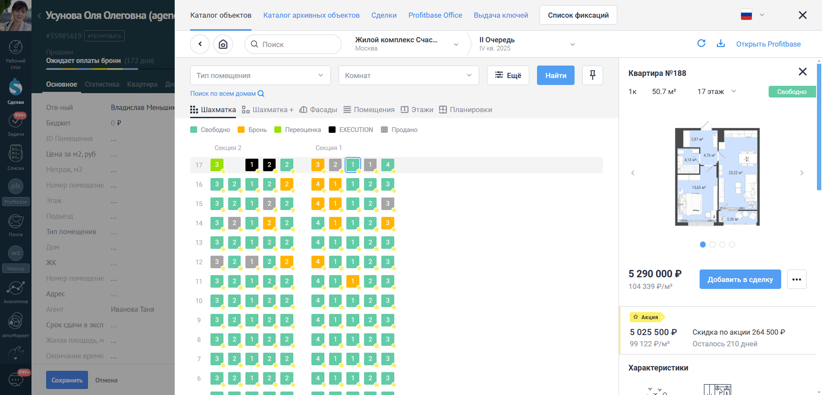
Task: Click the download icon next to refresh
Action: [721, 44]
